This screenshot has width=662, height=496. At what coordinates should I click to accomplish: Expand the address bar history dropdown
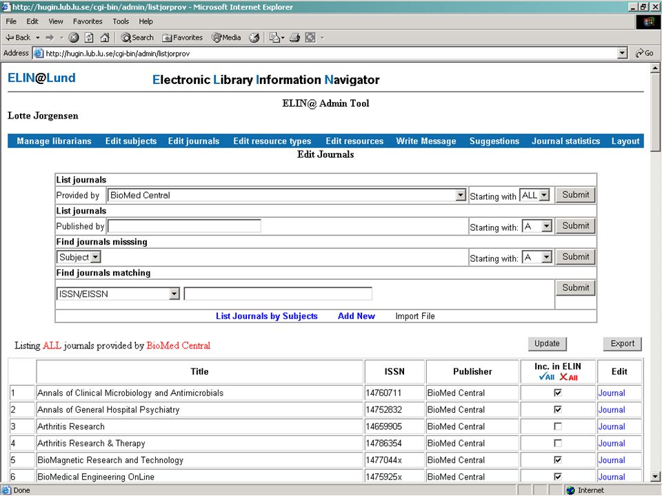[x=622, y=53]
